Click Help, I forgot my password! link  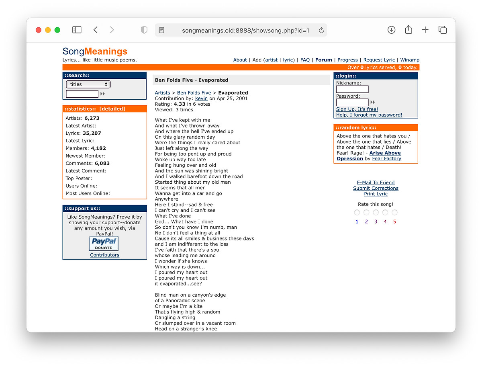pos(369,115)
